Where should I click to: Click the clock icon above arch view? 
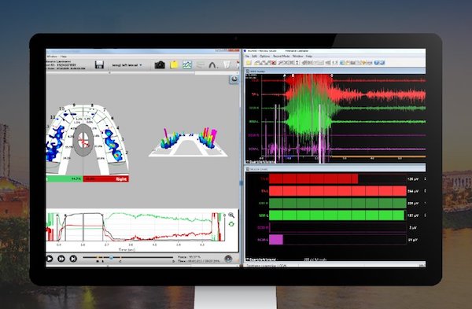click(234, 79)
